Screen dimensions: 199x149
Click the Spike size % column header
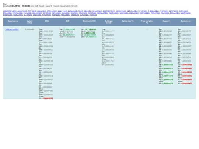pos(128,21)
